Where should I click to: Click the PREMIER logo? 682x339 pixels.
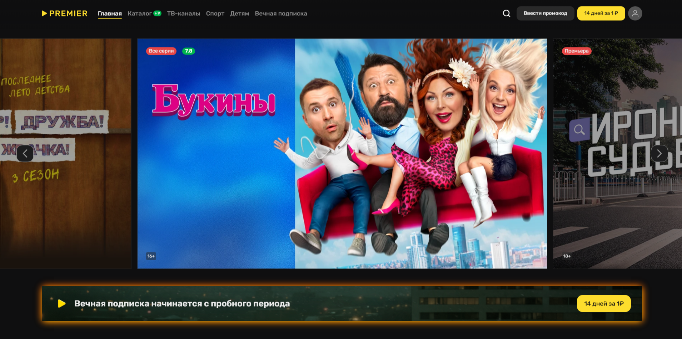point(65,14)
